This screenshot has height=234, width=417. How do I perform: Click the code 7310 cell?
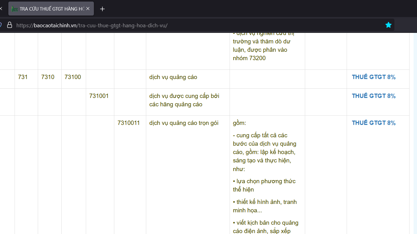[48, 77]
